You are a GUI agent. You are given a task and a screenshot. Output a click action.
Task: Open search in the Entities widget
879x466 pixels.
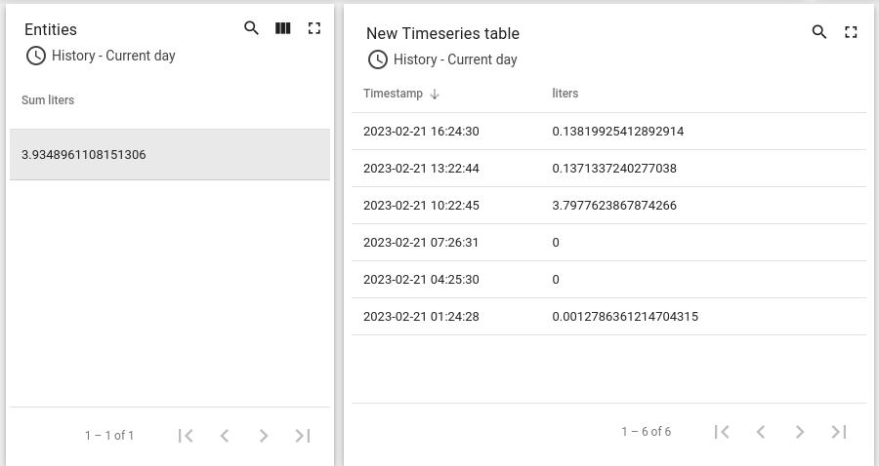coord(251,28)
